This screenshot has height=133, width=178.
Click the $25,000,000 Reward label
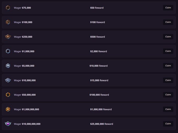(x=102, y=124)
